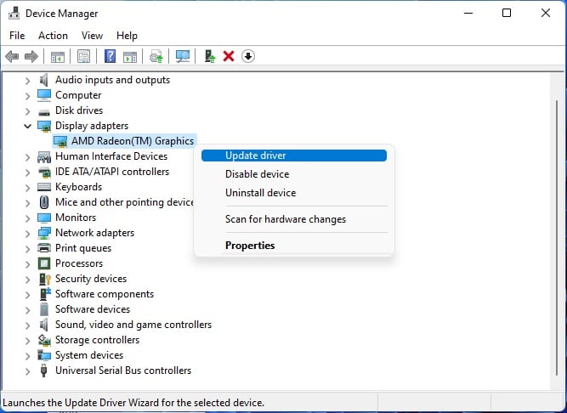The height and width of the screenshot is (413, 567).
Task: Click the Human Interface Devices icon
Action: (x=44, y=157)
